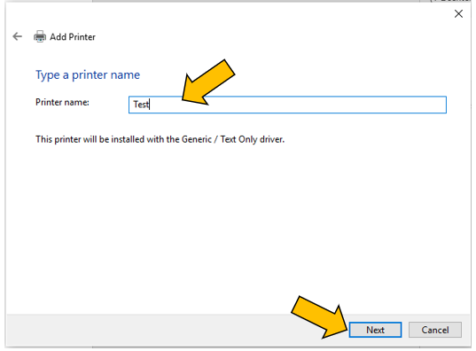Click the word This starting the driver sentence
This screenshot has height=351, width=476.
click(x=43, y=139)
